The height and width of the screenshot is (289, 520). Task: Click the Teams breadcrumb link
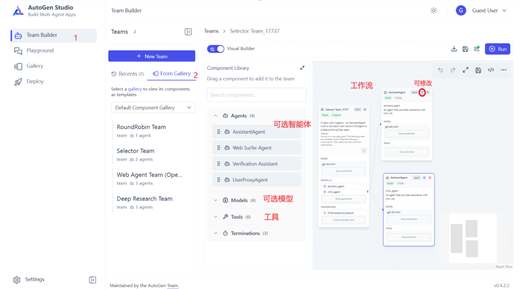211,31
